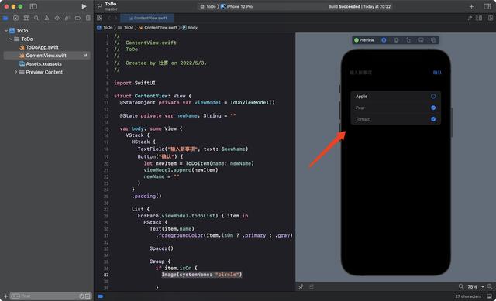Viewport: 496px width, 301px height.
Task: Open the Report navigator
Action: pyautogui.click(x=88, y=19)
